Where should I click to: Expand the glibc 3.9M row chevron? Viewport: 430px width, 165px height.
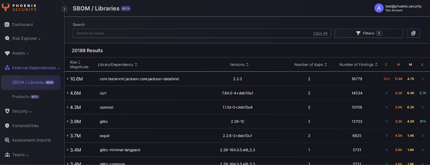point(67,121)
